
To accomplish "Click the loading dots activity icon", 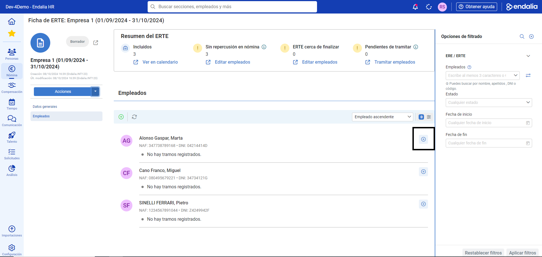I will pos(429,7).
